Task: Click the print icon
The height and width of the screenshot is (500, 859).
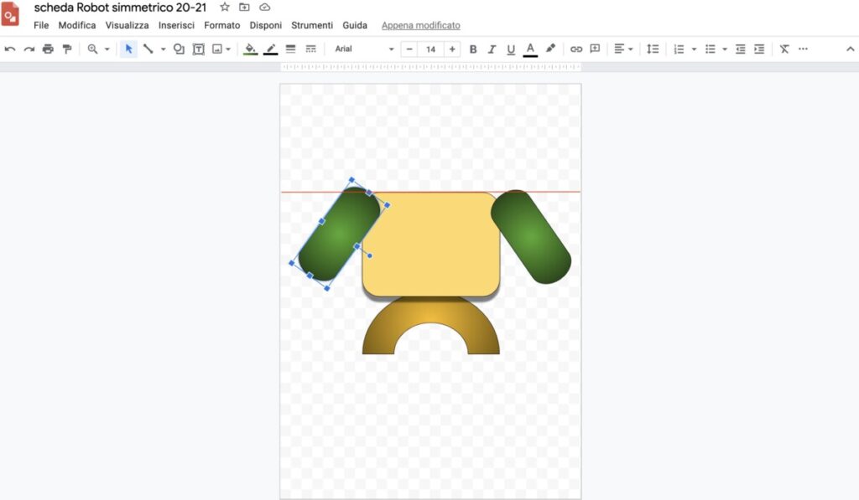Action: point(48,49)
